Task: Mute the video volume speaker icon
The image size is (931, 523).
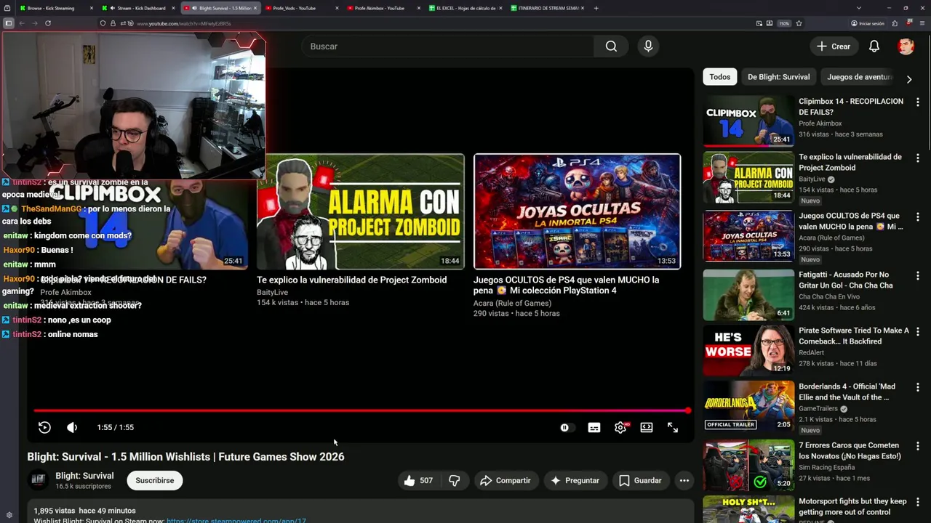Action: [x=72, y=427]
